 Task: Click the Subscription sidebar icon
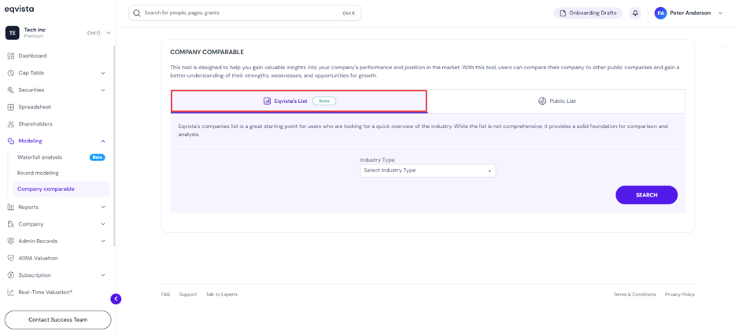click(x=11, y=275)
